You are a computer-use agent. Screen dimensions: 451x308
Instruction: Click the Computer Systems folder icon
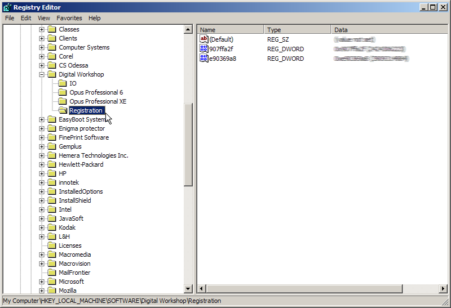point(52,47)
